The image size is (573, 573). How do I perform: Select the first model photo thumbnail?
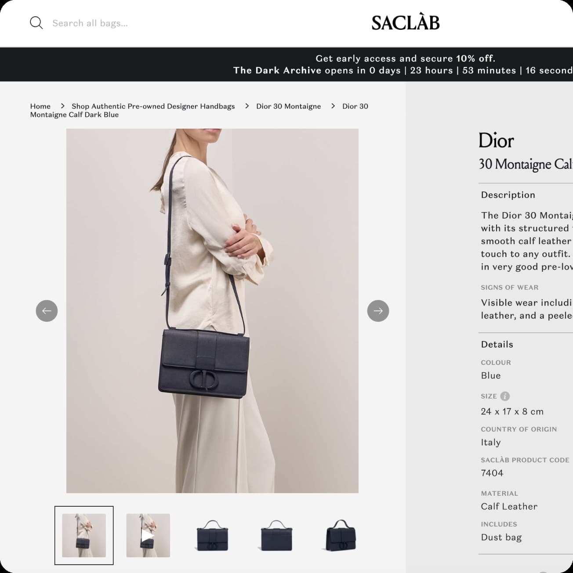(x=84, y=535)
